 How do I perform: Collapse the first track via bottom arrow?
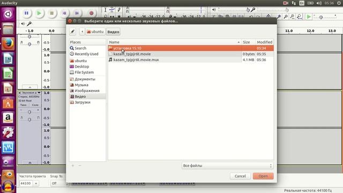coord(30,87)
